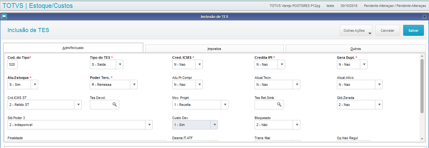Click the Cancelar button

387,30
